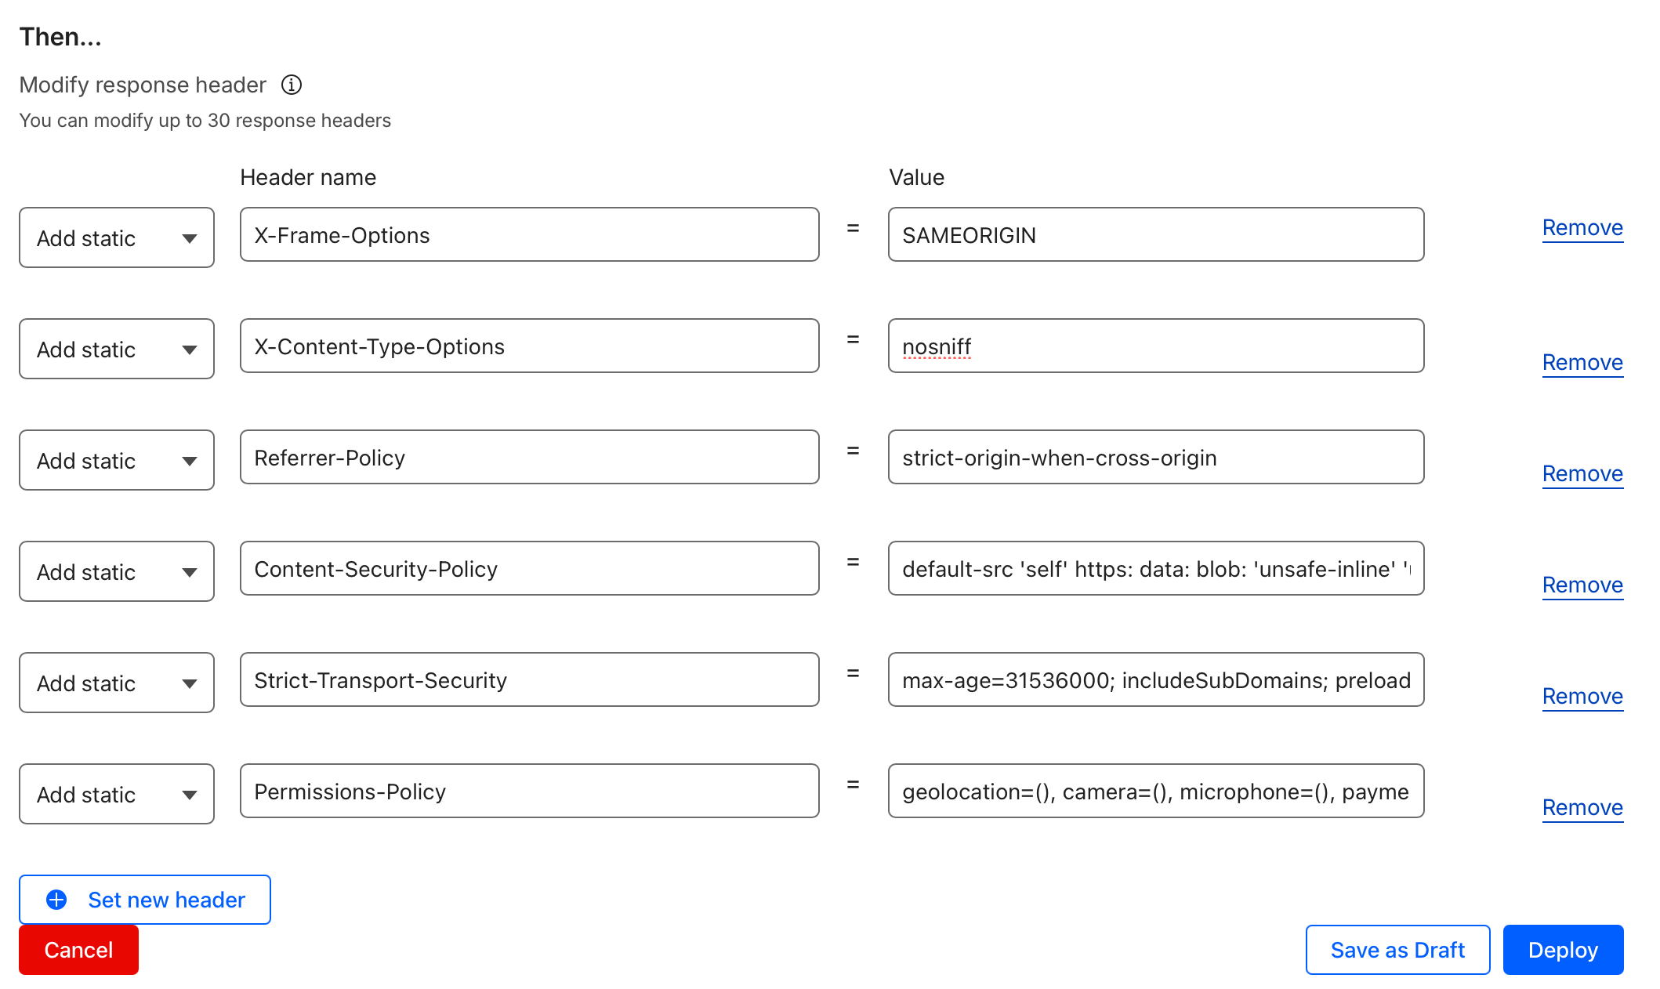Click Save as Draft
1660x989 pixels.
1397,950
